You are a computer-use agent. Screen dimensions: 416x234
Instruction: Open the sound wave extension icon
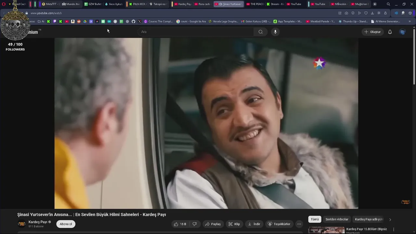click(396, 13)
